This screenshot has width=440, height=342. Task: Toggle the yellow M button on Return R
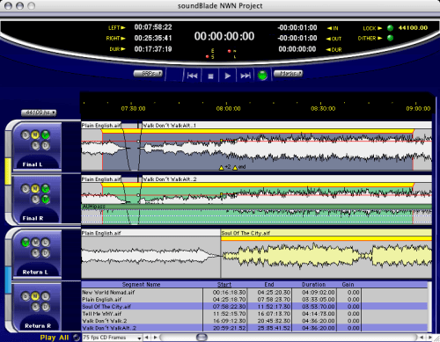(x=35, y=296)
